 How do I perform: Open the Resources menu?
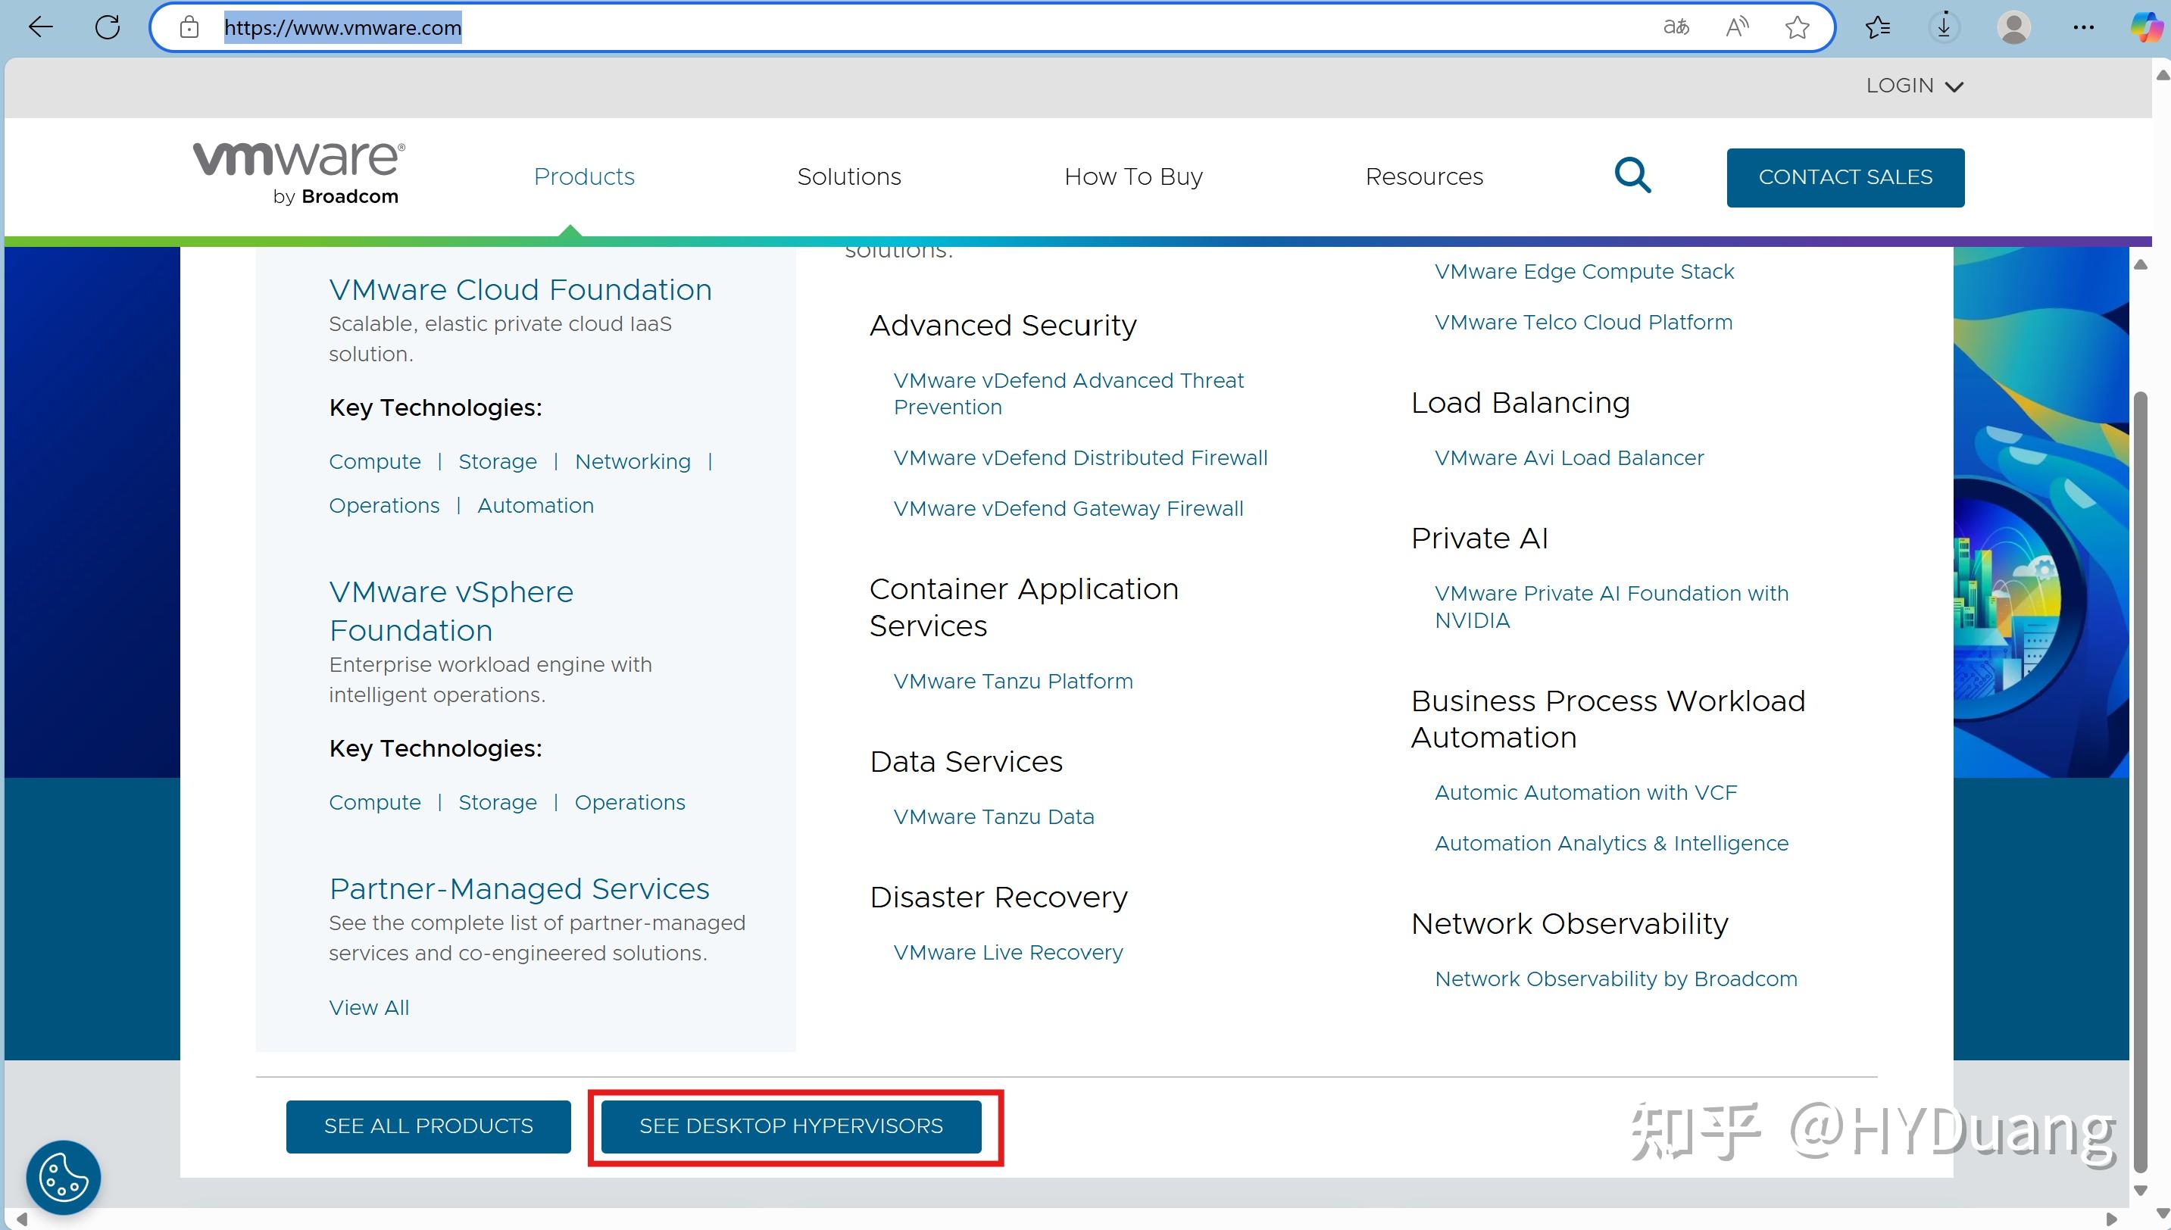[x=1424, y=176]
